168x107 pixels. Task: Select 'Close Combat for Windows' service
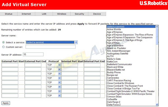pos(131,83)
